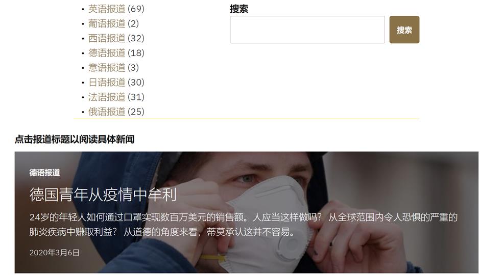480x275 pixels.
Task: Focus the 搜索 text input box
Action: point(307,30)
